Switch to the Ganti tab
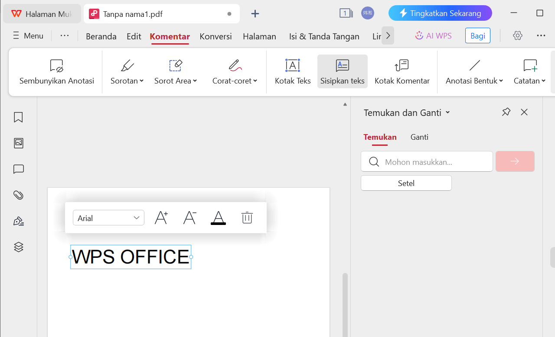The height and width of the screenshot is (337, 555). pos(419,137)
